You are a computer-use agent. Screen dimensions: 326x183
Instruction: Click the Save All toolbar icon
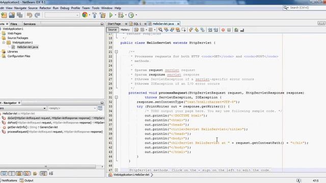[x=20, y=15]
